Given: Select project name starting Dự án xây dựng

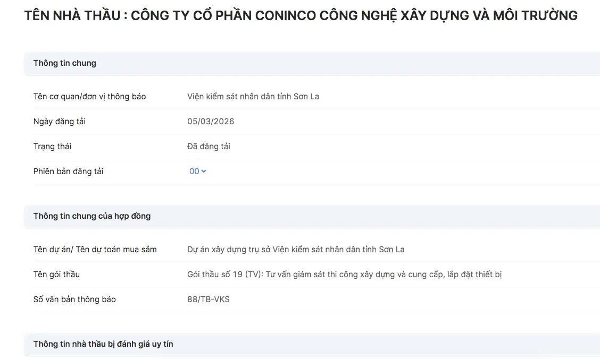Looking at the screenshot, I should [296, 250].
